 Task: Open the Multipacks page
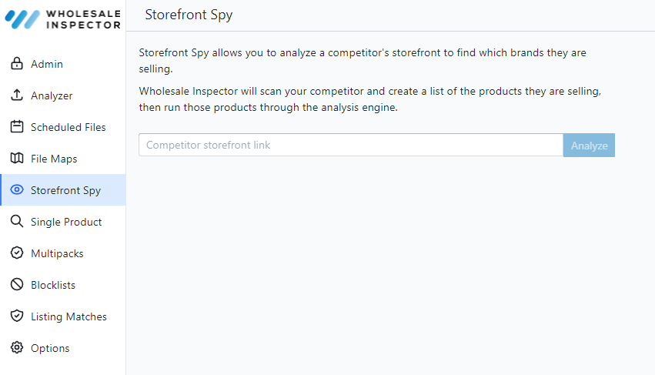pyautogui.click(x=57, y=253)
